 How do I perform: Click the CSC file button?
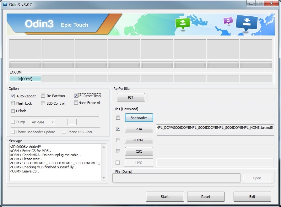point(139,151)
